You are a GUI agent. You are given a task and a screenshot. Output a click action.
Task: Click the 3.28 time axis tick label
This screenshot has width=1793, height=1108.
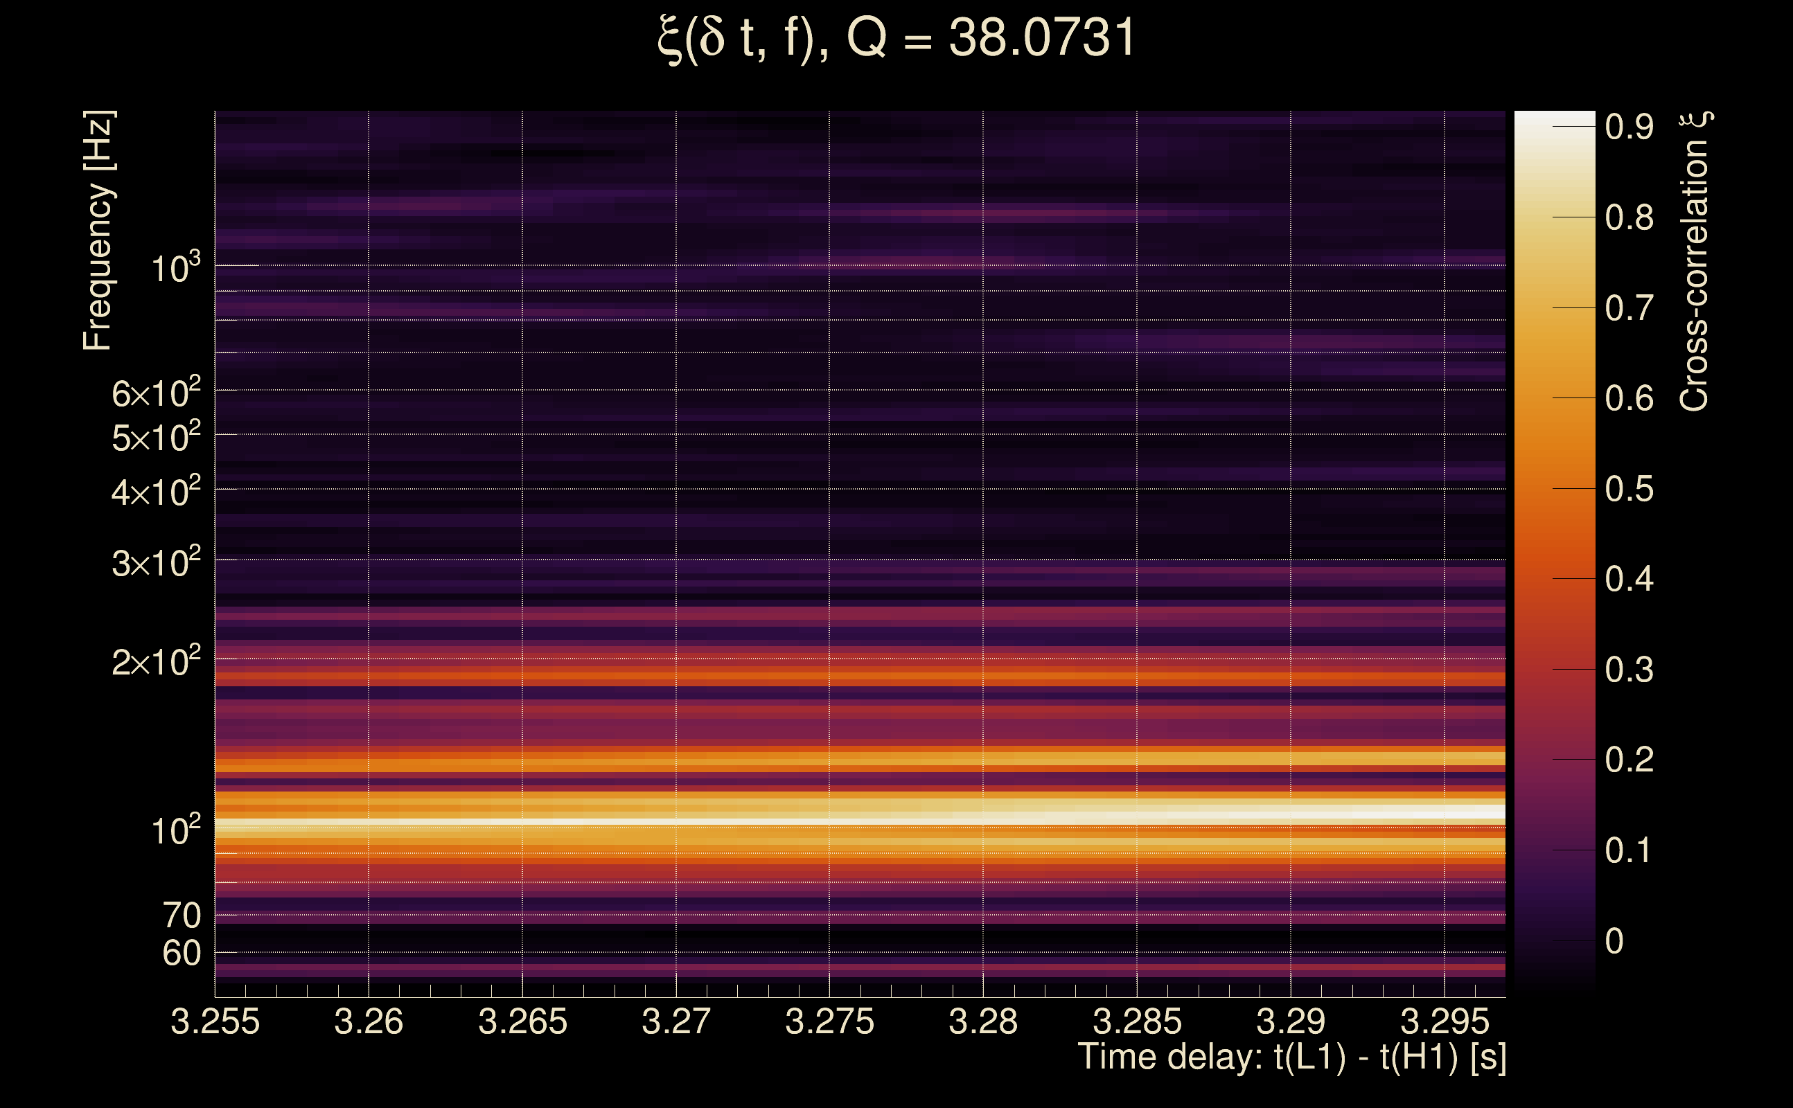pyautogui.click(x=983, y=1021)
